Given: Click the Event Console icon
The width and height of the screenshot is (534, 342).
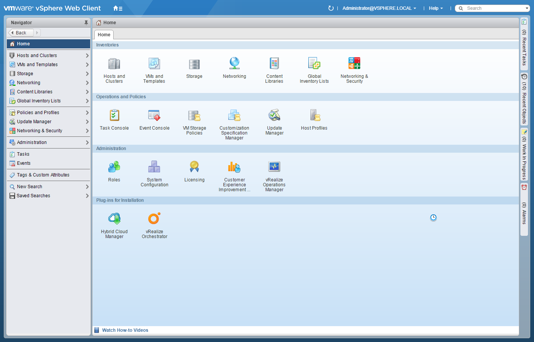Looking at the screenshot, I should pyautogui.click(x=154, y=116).
